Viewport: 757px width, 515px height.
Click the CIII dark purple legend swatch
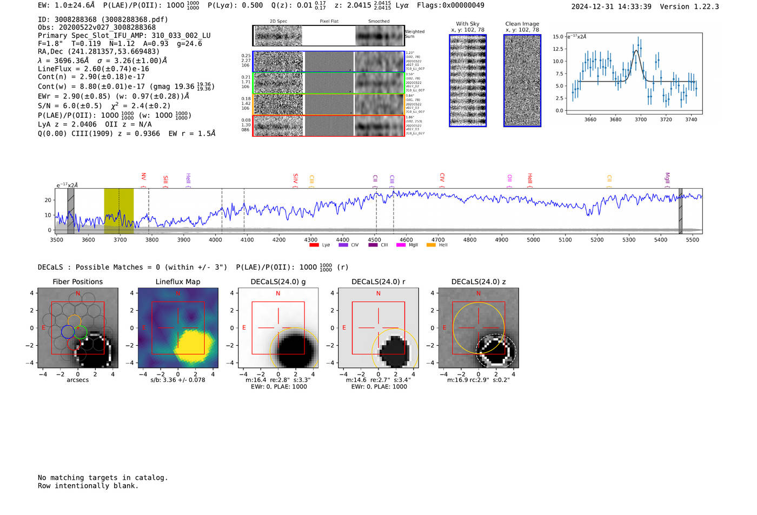373,245
